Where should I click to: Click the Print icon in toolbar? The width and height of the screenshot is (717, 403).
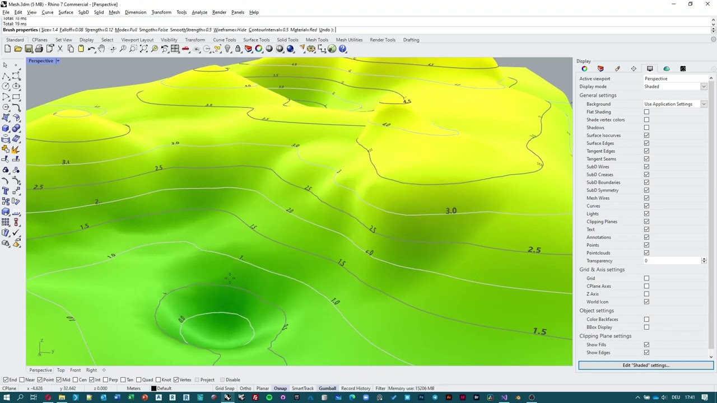tap(39, 49)
